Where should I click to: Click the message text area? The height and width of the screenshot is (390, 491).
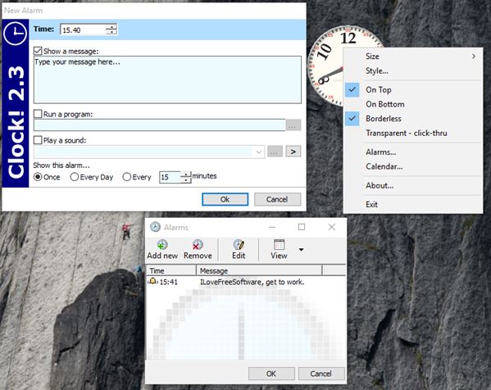(167, 79)
